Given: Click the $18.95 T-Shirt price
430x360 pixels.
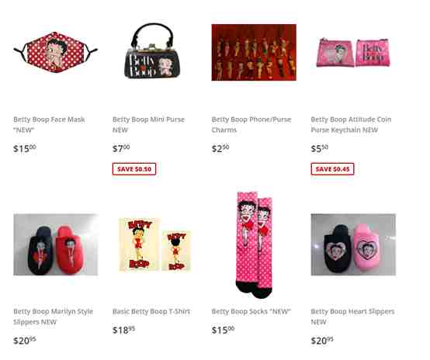Looking at the screenshot, I should click(x=123, y=330).
